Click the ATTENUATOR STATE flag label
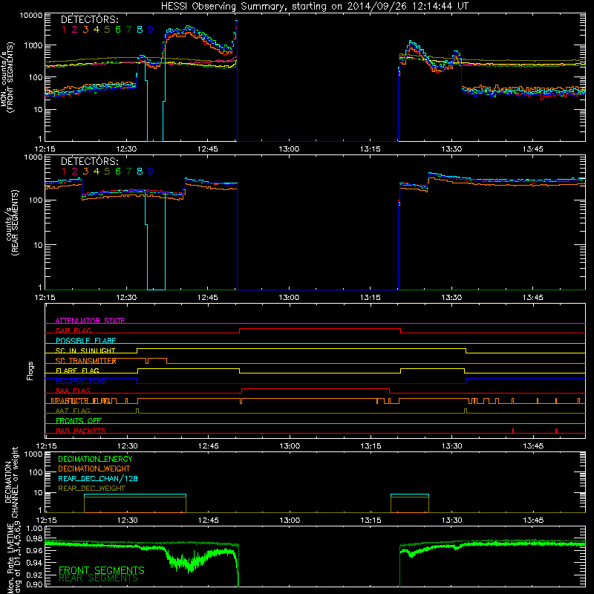 click(x=90, y=321)
